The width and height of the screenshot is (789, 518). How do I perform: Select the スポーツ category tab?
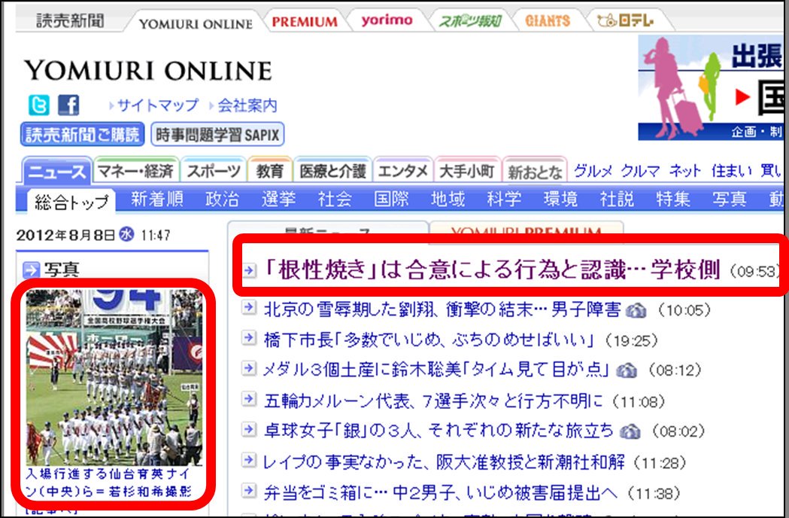coord(214,172)
